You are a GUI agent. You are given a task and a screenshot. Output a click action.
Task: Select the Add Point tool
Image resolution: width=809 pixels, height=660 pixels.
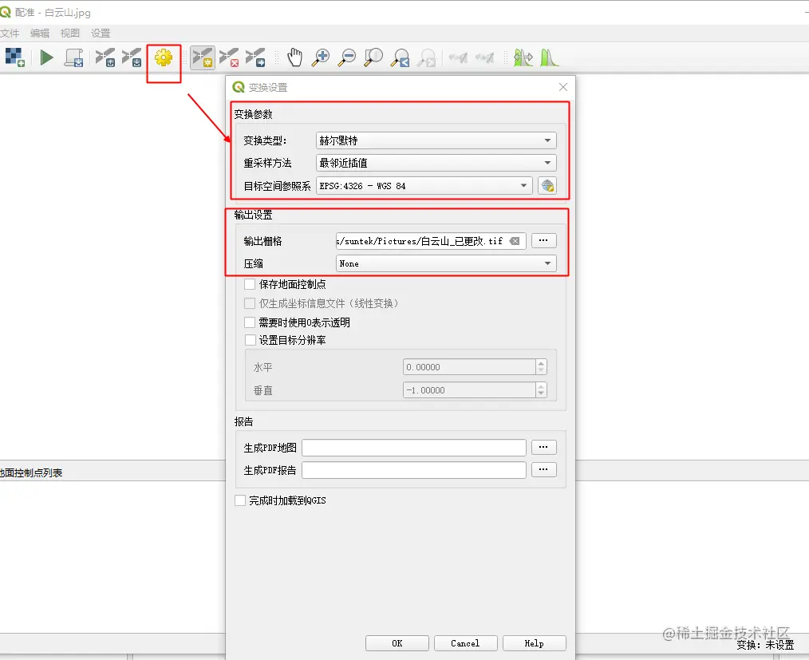point(203,57)
